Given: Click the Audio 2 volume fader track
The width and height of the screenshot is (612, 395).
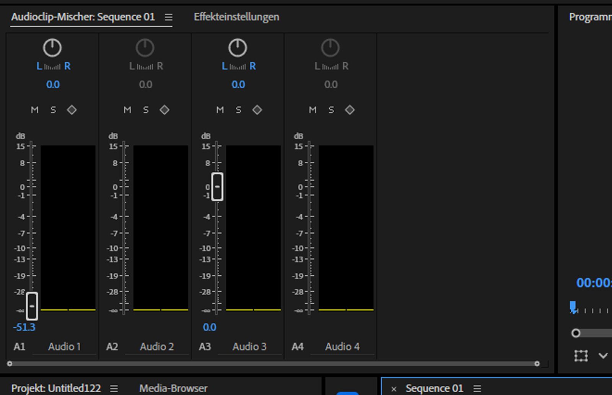Looking at the screenshot, I should [124, 228].
